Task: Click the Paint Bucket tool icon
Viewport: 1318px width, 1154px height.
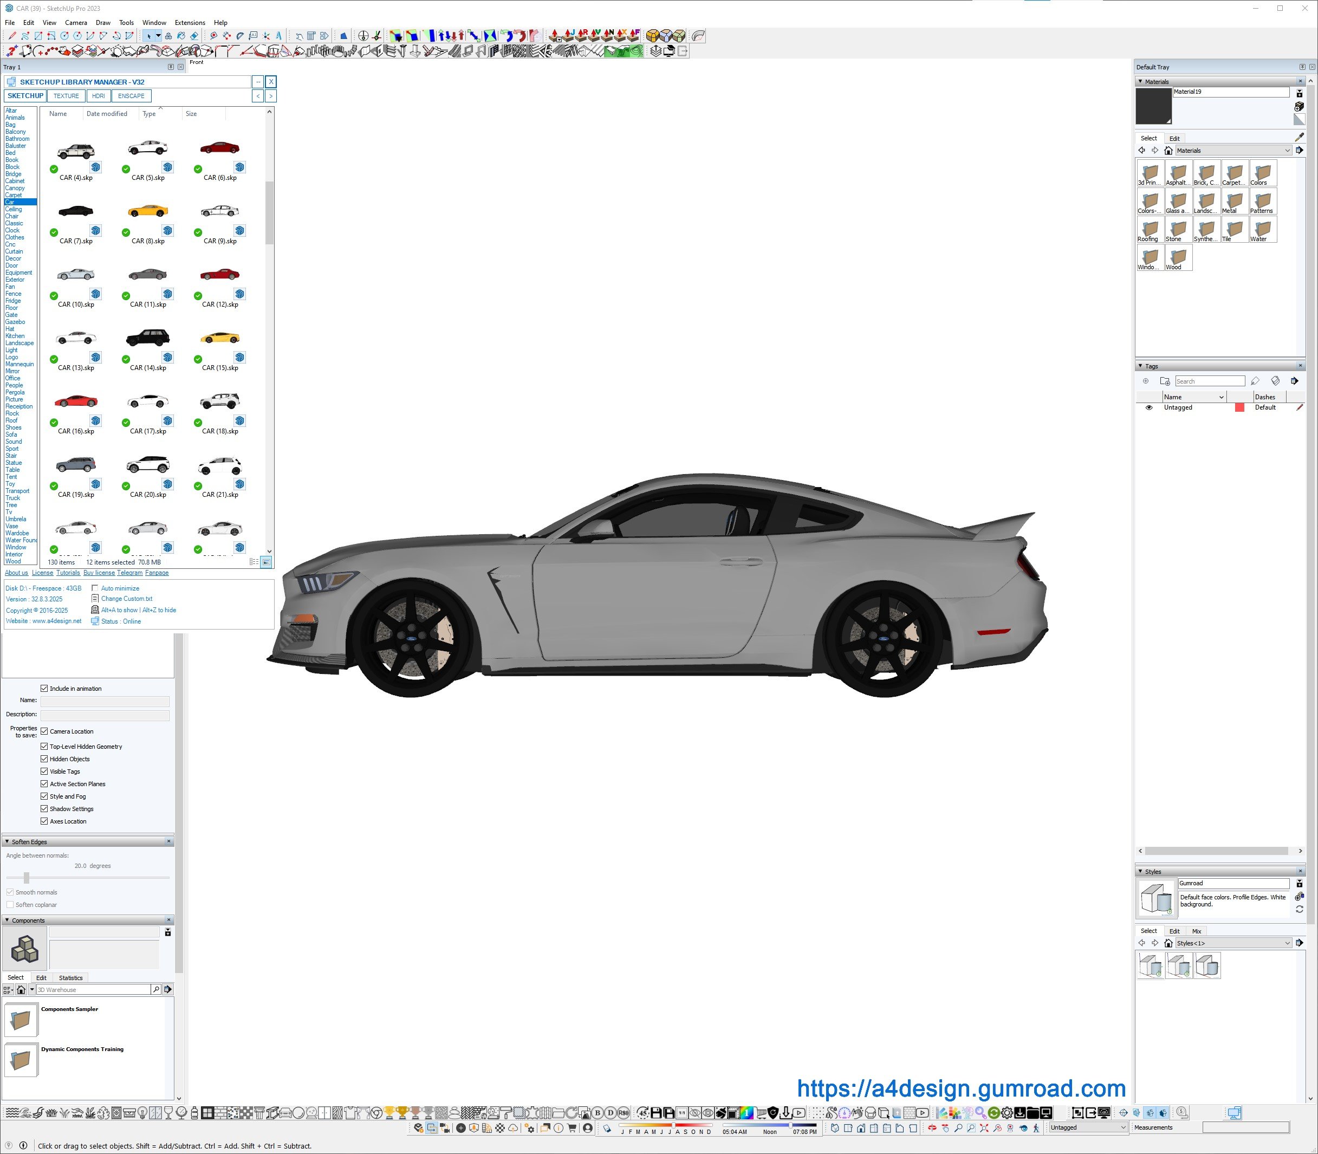Action: click(x=181, y=36)
